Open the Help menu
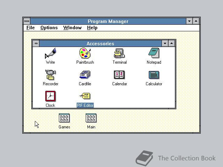The width and height of the screenshot is (223, 167). pos(92,28)
